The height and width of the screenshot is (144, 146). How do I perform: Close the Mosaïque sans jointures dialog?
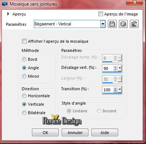(135, 3)
